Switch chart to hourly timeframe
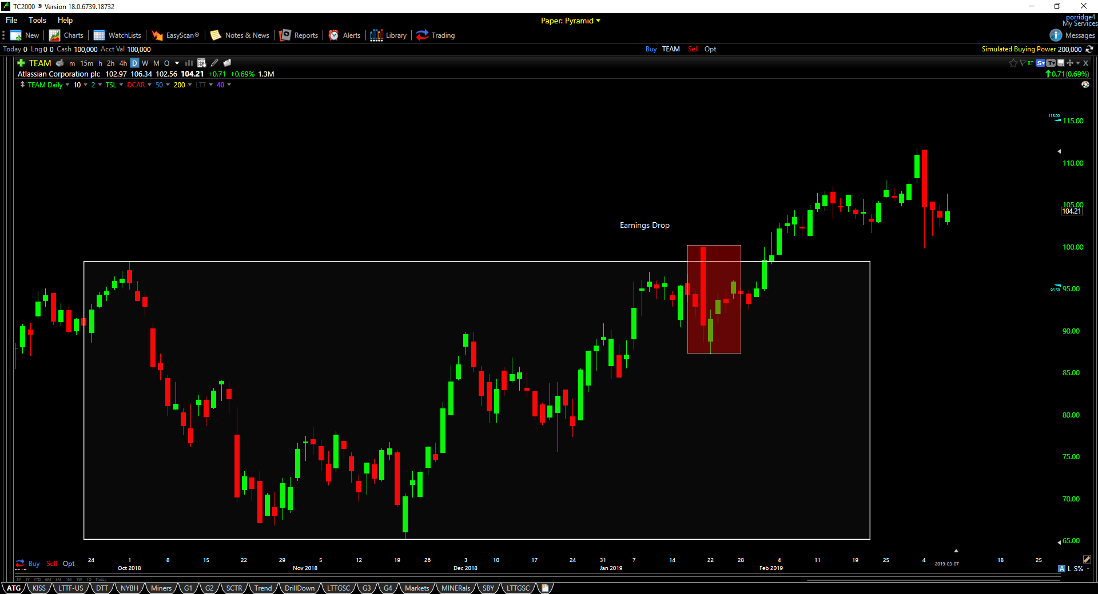 click(100, 63)
